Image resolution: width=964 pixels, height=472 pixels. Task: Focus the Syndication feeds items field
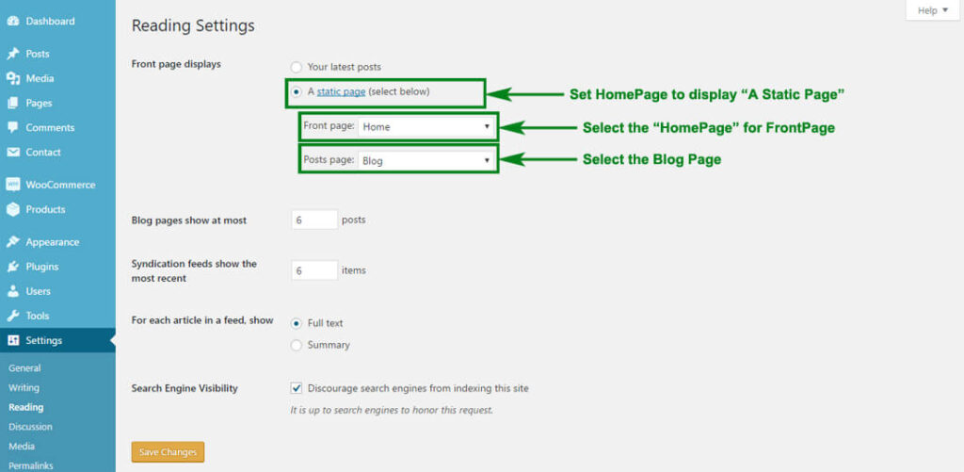click(314, 270)
